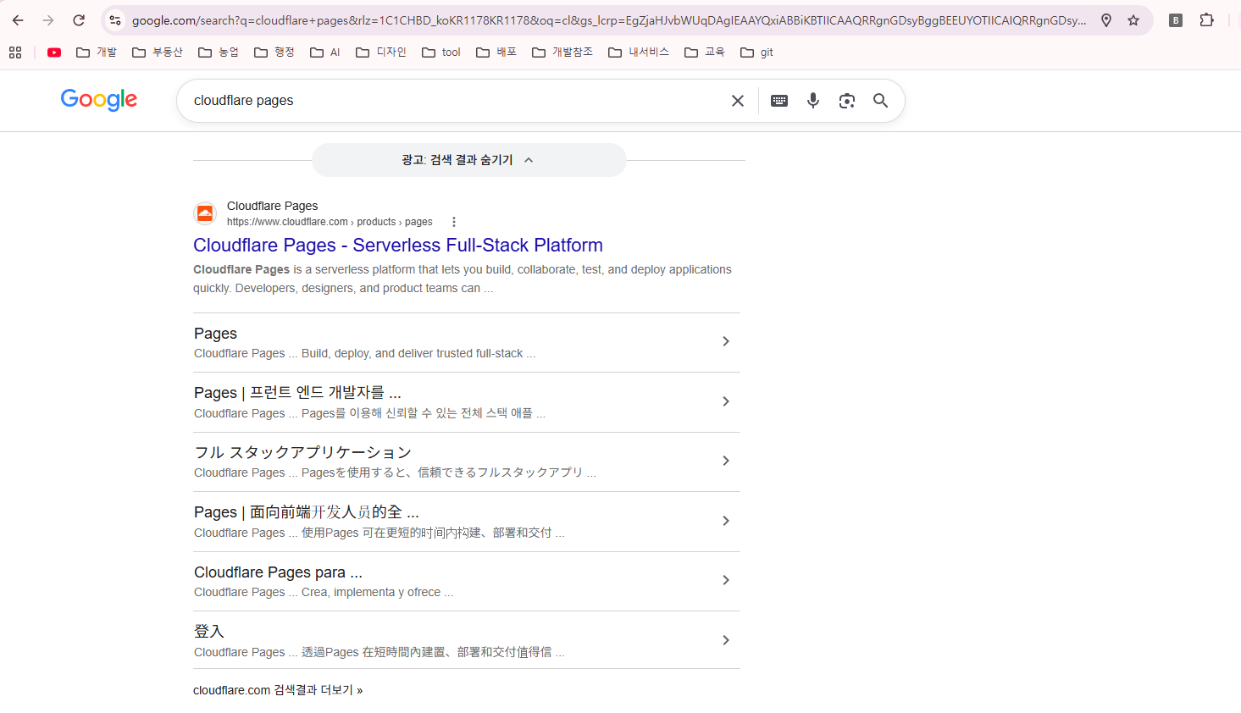Image resolution: width=1241 pixels, height=713 pixels.
Task: Open the 登入 sitelink
Action: click(x=467, y=641)
